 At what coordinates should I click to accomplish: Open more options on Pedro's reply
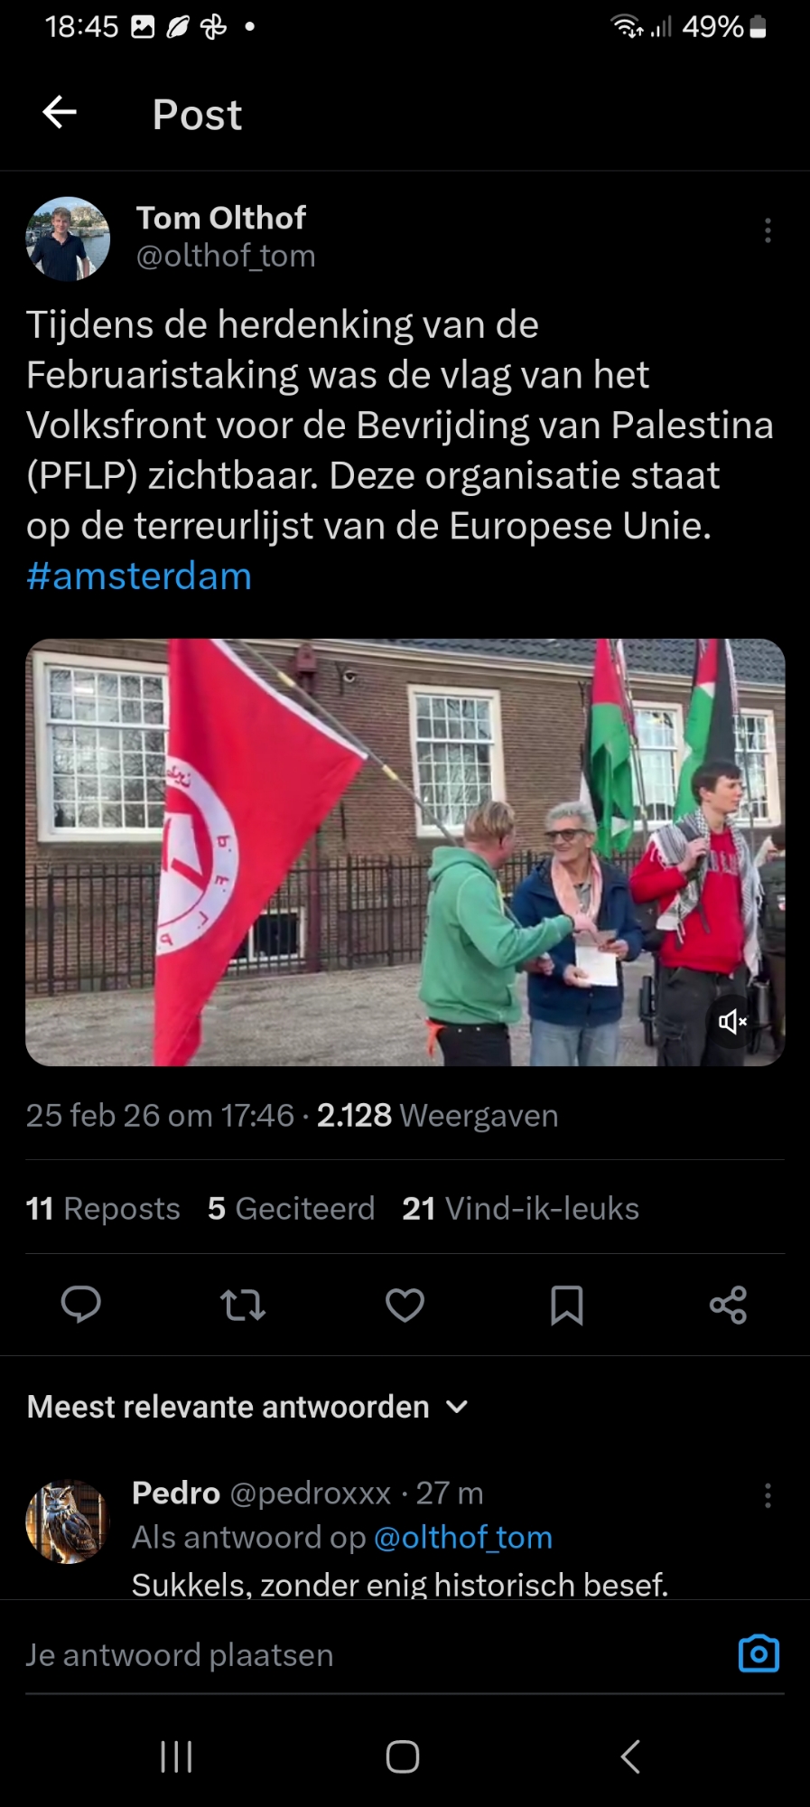(x=768, y=1495)
